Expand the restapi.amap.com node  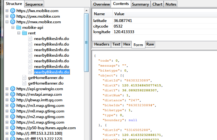(x=7, y=94)
